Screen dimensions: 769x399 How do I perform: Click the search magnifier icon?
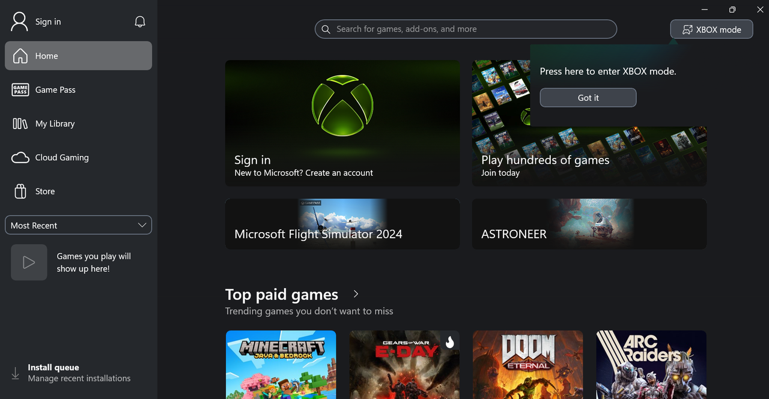pos(326,29)
